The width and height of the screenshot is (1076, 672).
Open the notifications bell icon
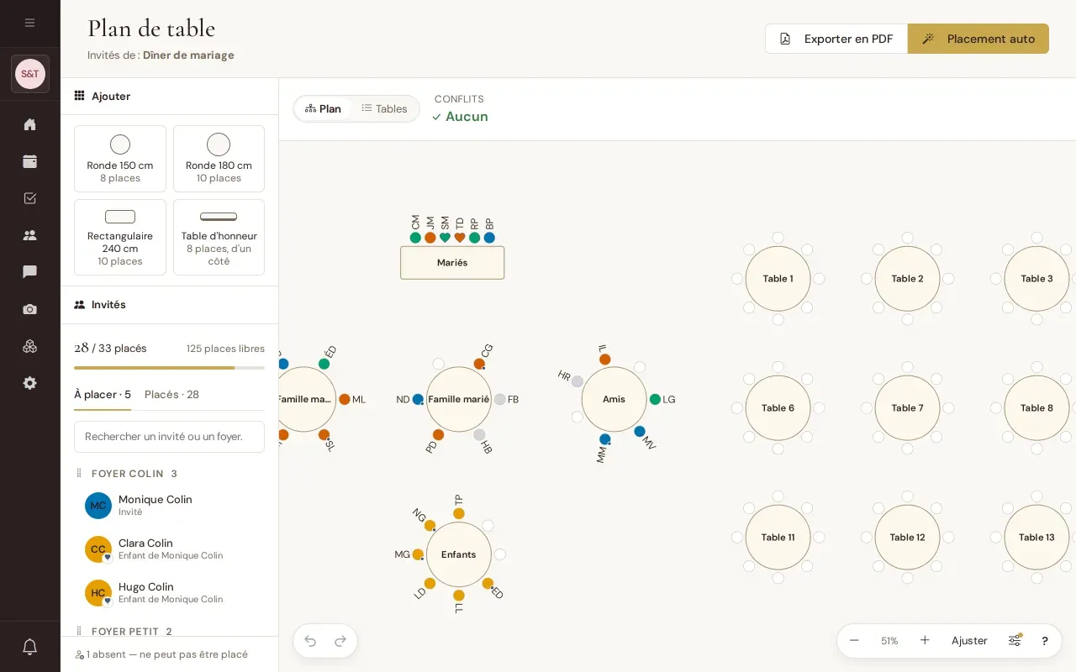point(30,647)
